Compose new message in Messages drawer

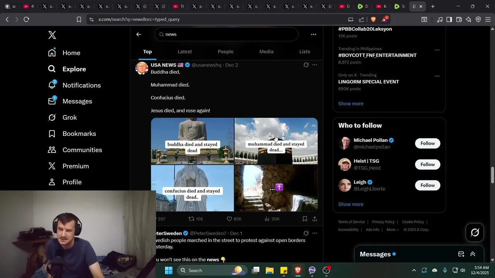click(461, 254)
